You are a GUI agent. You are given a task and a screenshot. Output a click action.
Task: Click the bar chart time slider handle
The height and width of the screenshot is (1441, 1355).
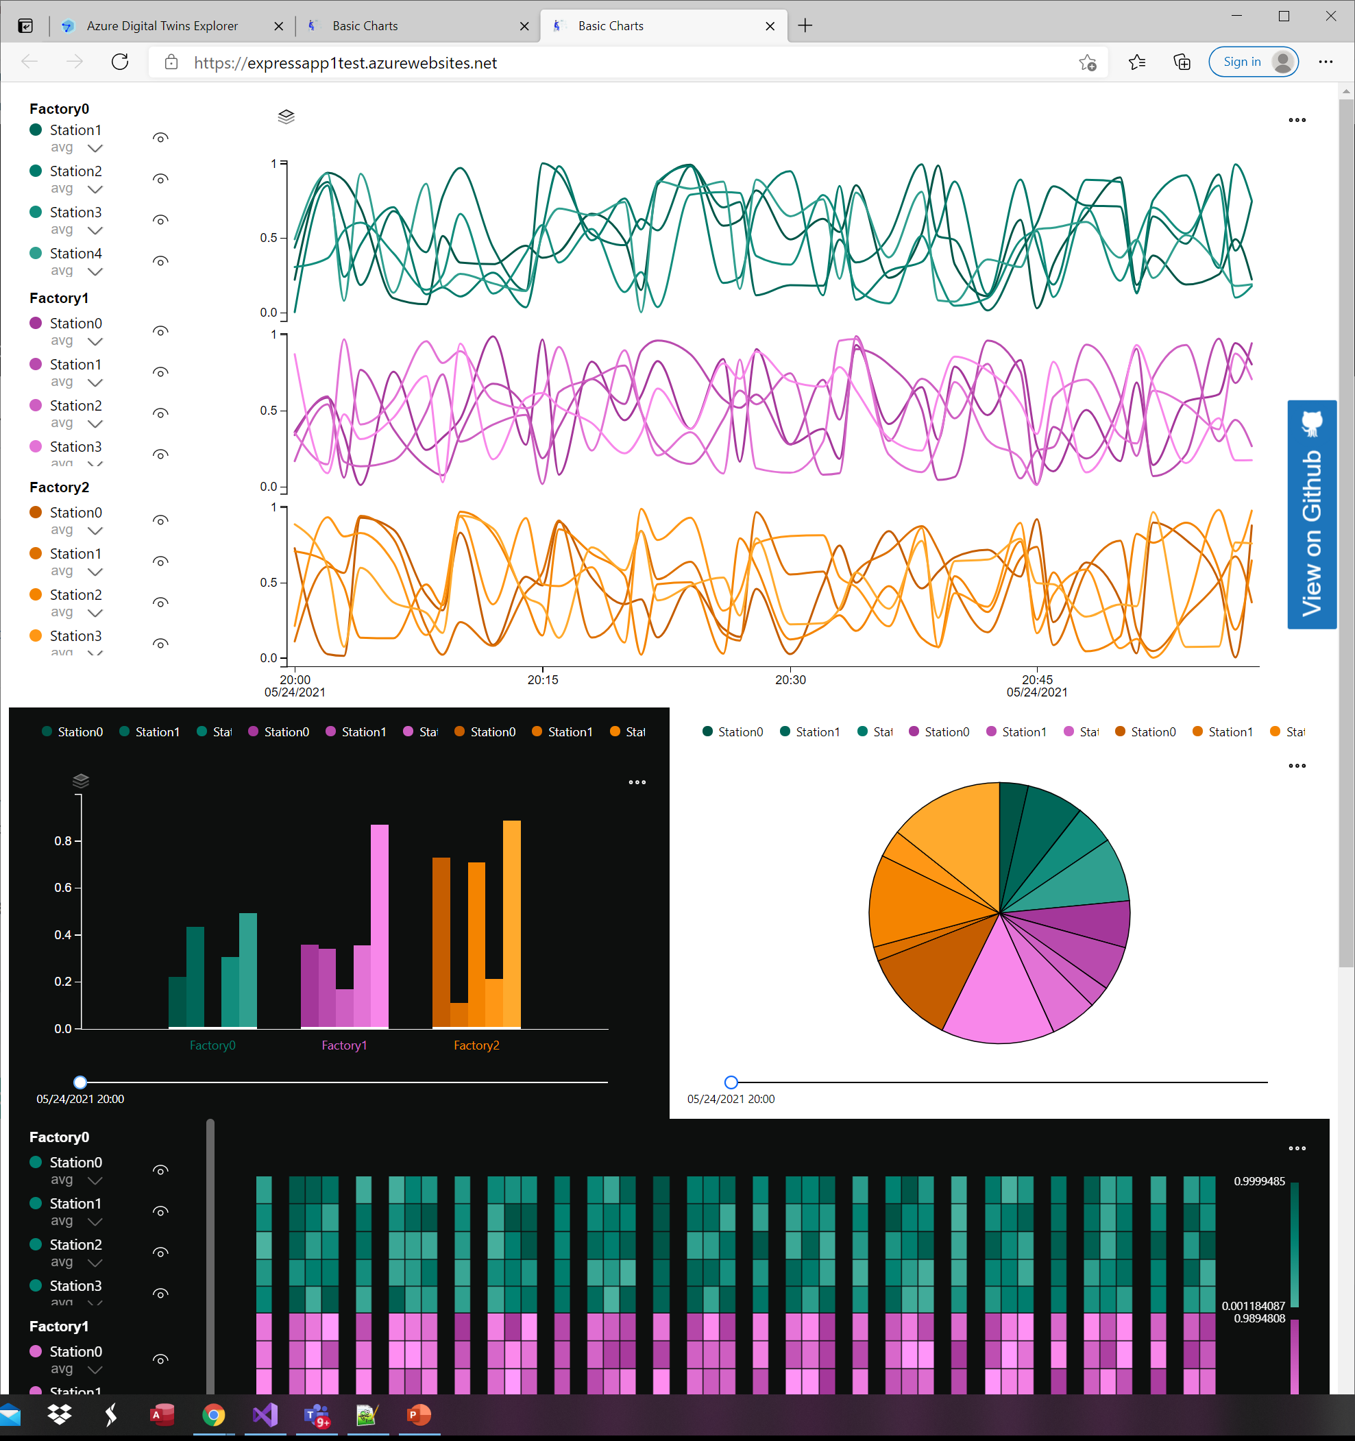(80, 1082)
